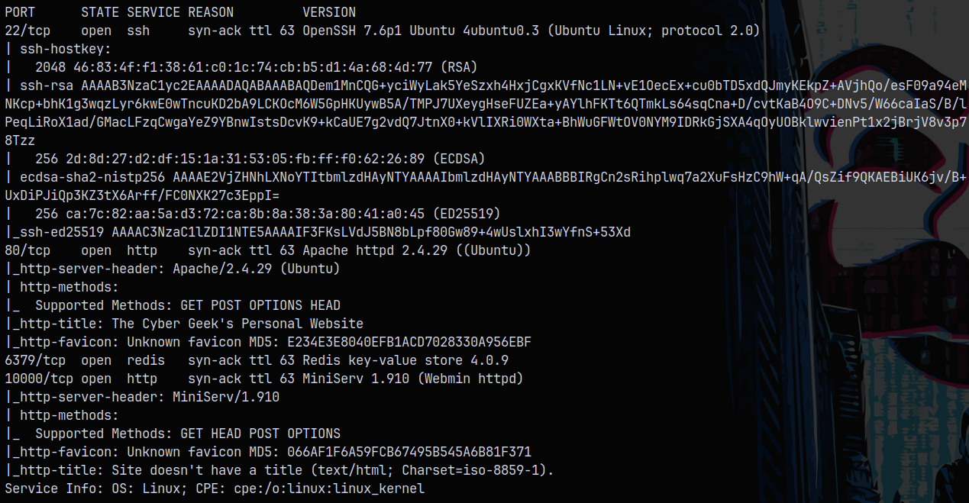Click the 6379/tcp redis line
This screenshot has height=503, width=969.
pos(257,360)
